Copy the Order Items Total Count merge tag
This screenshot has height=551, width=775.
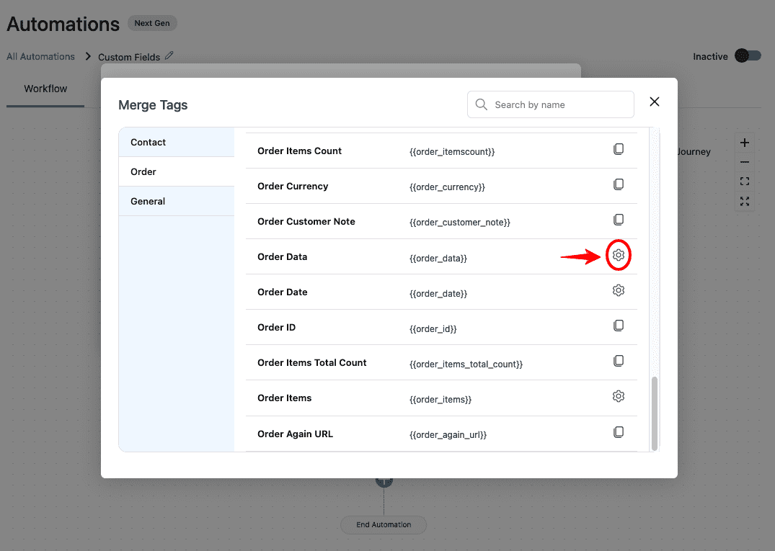tap(619, 360)
